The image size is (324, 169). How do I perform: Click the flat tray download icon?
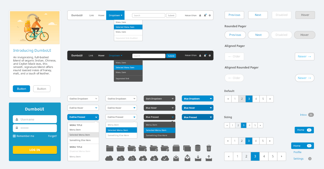[x=198, y=158]
